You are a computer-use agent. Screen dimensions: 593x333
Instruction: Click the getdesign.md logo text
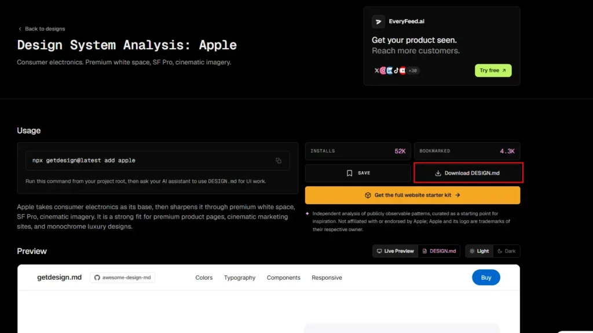60,277
